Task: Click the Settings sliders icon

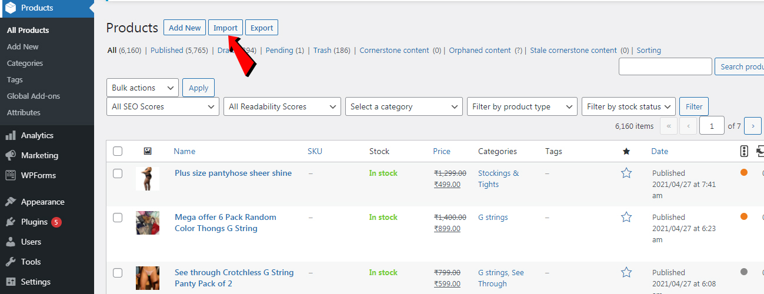Action: click(x=11, y=282)
